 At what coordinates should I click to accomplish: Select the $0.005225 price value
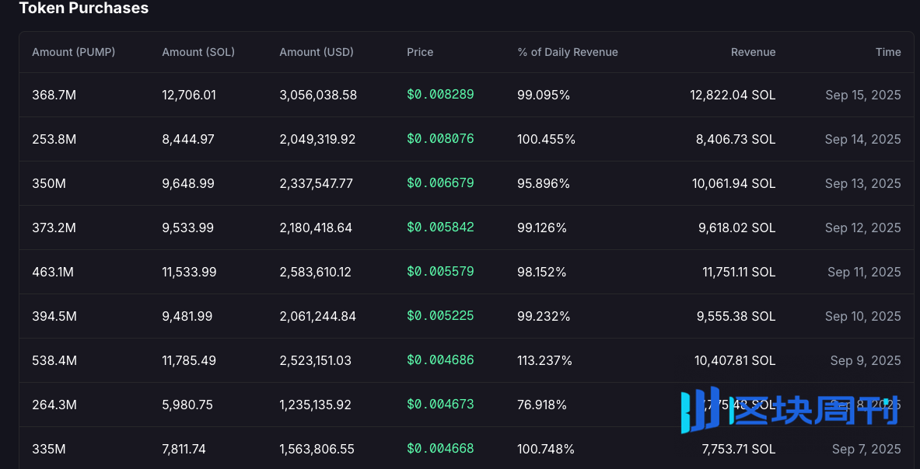(x=440, y=316)
